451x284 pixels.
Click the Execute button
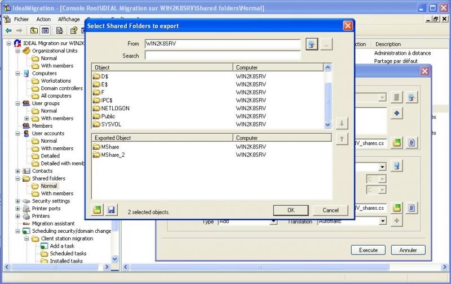click(x=368, y=250)
